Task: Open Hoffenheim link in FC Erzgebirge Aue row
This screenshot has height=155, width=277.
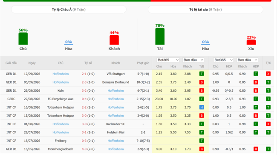Action: [x=116, y=99]
